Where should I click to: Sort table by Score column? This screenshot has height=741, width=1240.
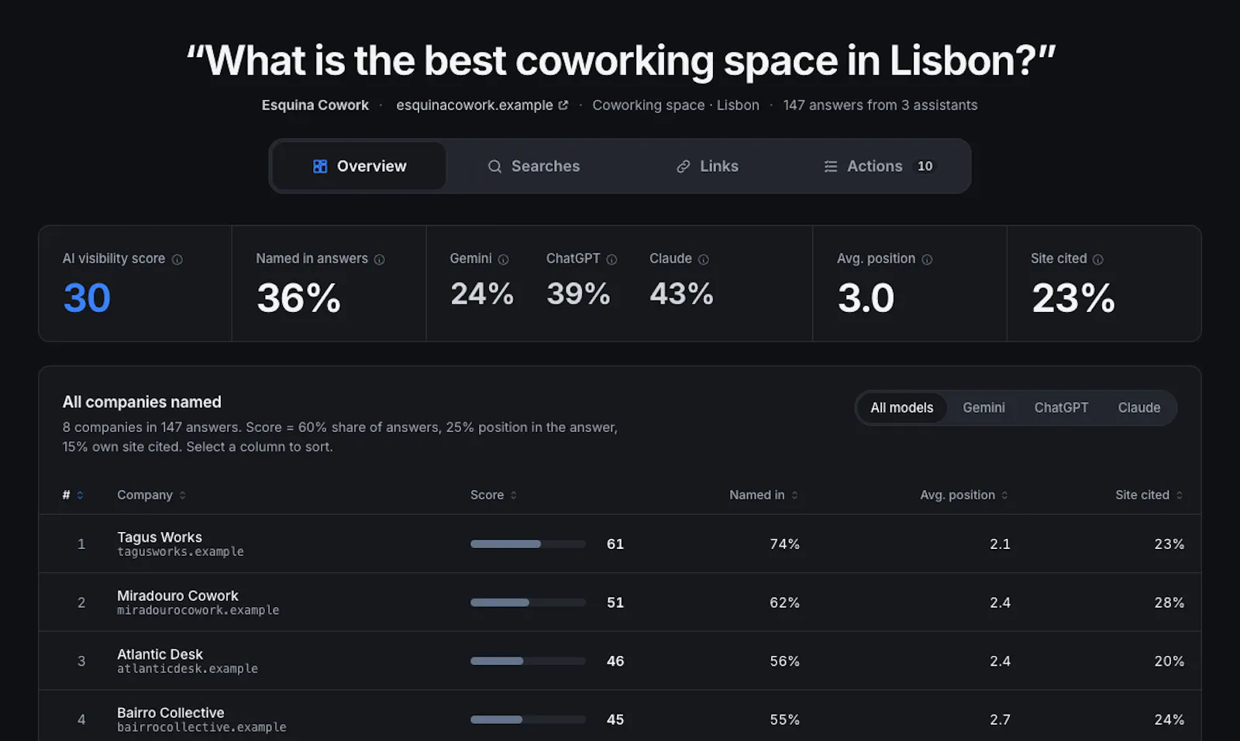493,495
